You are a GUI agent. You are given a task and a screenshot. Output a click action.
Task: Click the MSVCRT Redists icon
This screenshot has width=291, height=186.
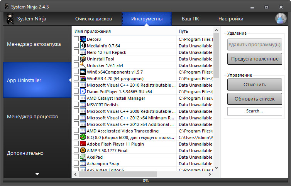coord(83,104)
